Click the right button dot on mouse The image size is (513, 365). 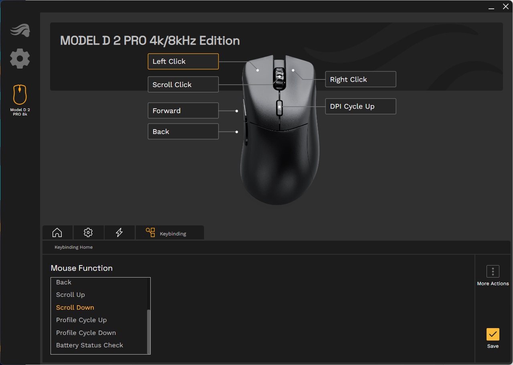tap(293, 70)
